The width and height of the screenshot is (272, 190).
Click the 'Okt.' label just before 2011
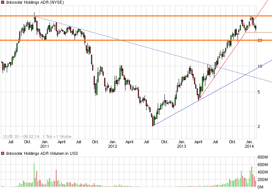pyautogui.click(x=28, y=142)
